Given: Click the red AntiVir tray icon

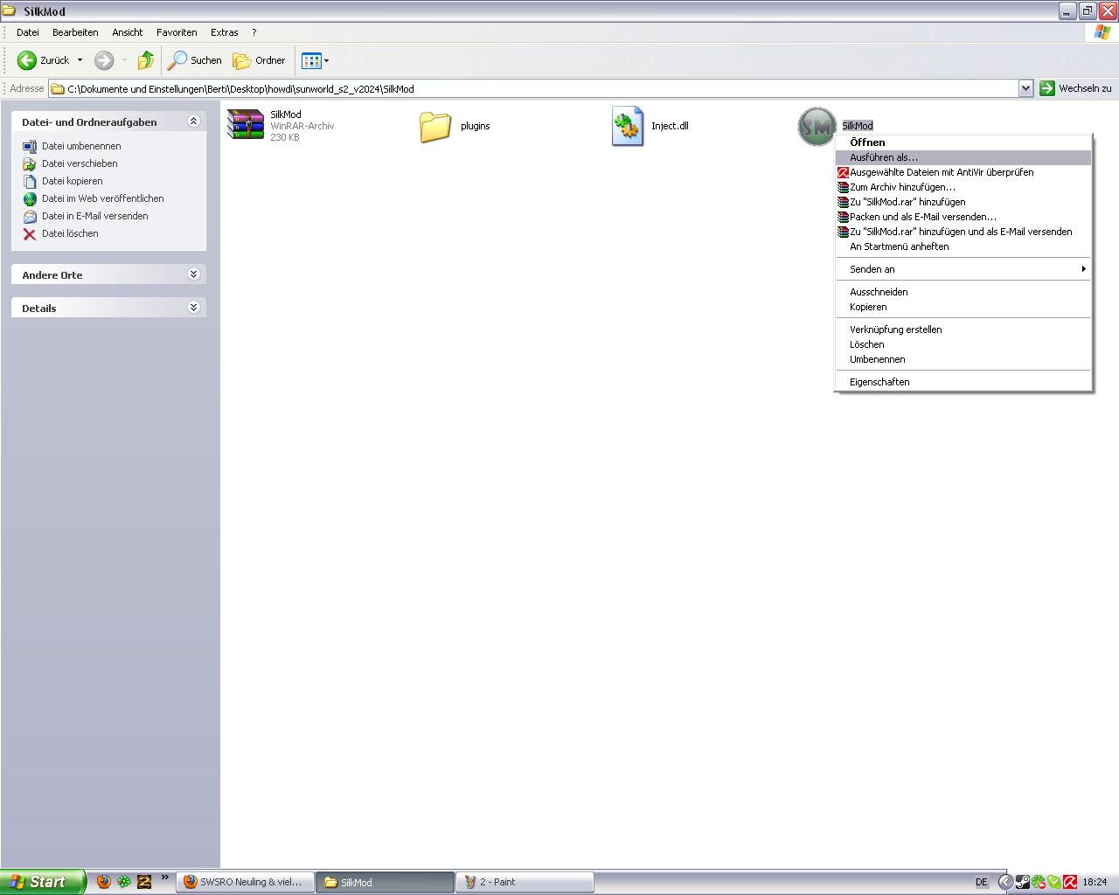Looking at the screenshot, I should [1070, 882].
